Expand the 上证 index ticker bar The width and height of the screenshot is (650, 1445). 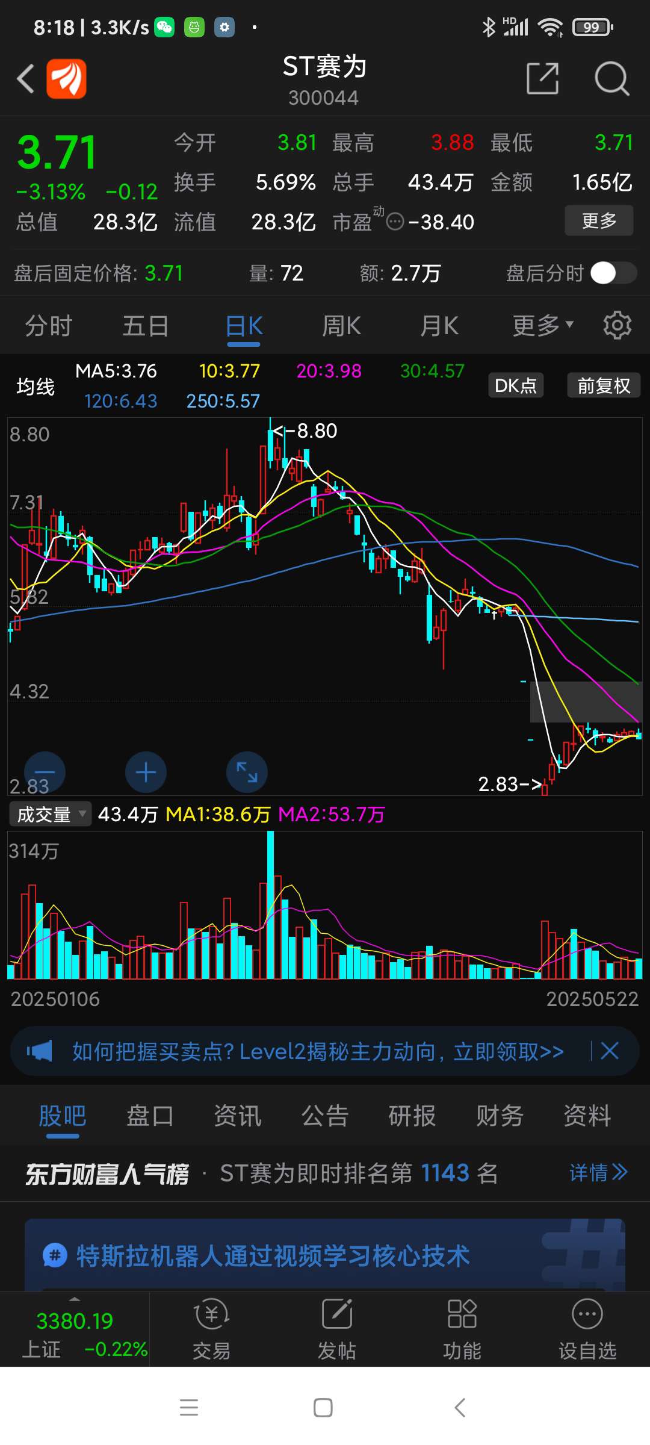click(x=75, y=1330)
